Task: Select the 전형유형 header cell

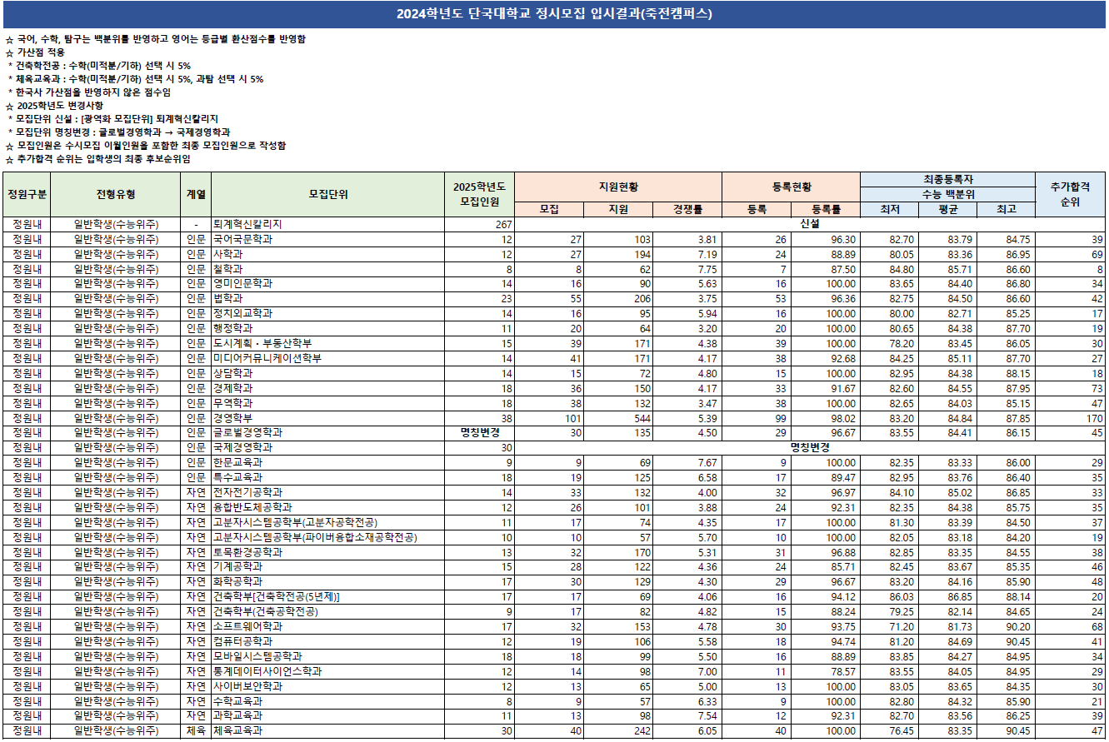Action: point(116,195)
